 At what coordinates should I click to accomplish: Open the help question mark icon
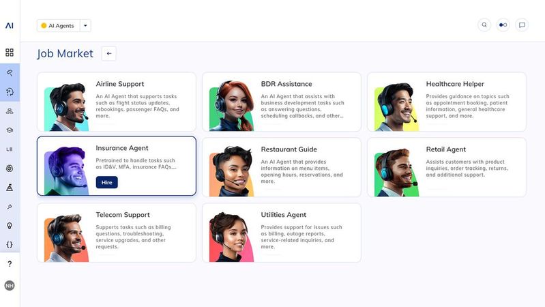[10, 264]
